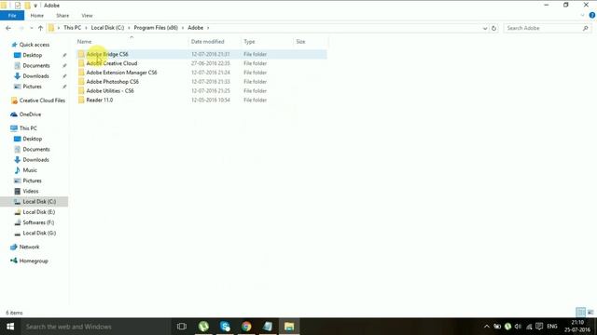Open the Quick Access Toolbar customize arrow
The image size is (597, 335).
(35, 6)
